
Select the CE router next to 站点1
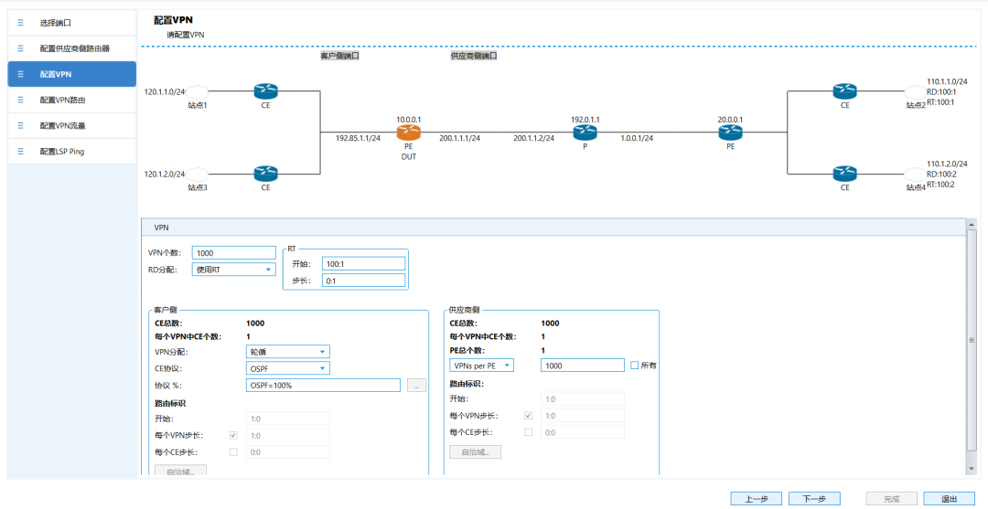click(x=265, y=90)
